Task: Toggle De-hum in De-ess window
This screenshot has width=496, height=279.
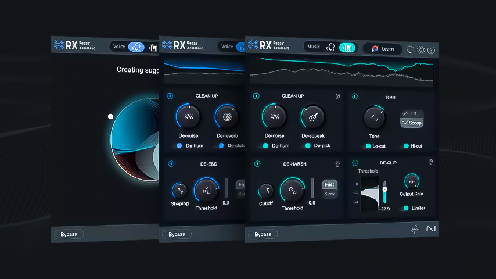Action: (x=177, y=146)
